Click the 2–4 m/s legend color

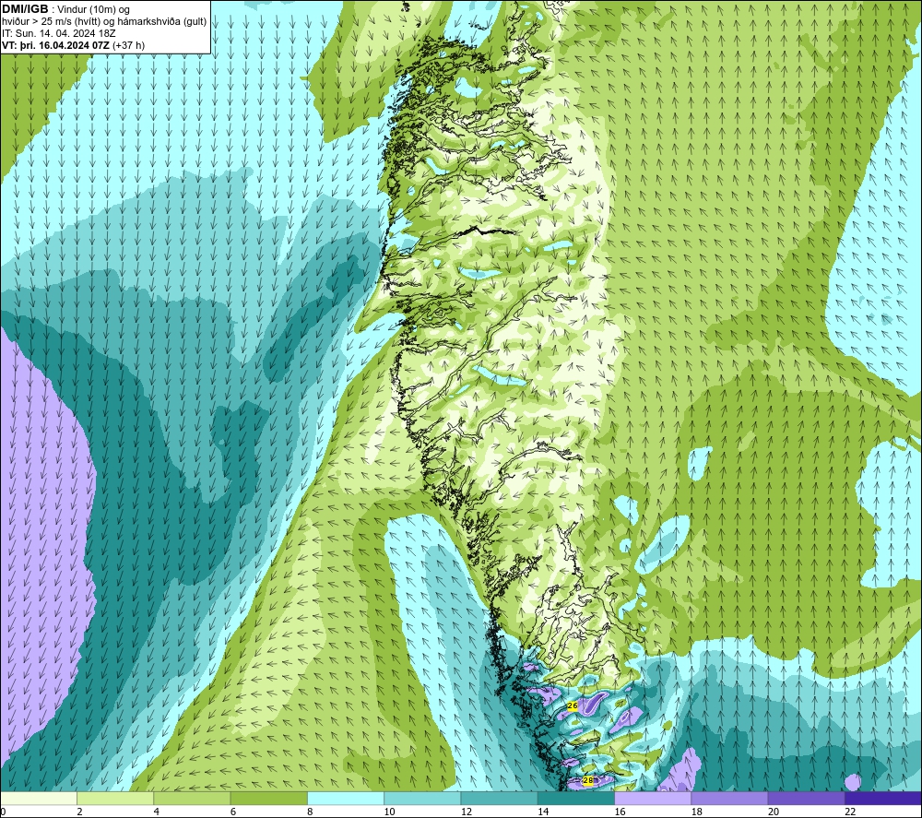click(x=115, y=798)
